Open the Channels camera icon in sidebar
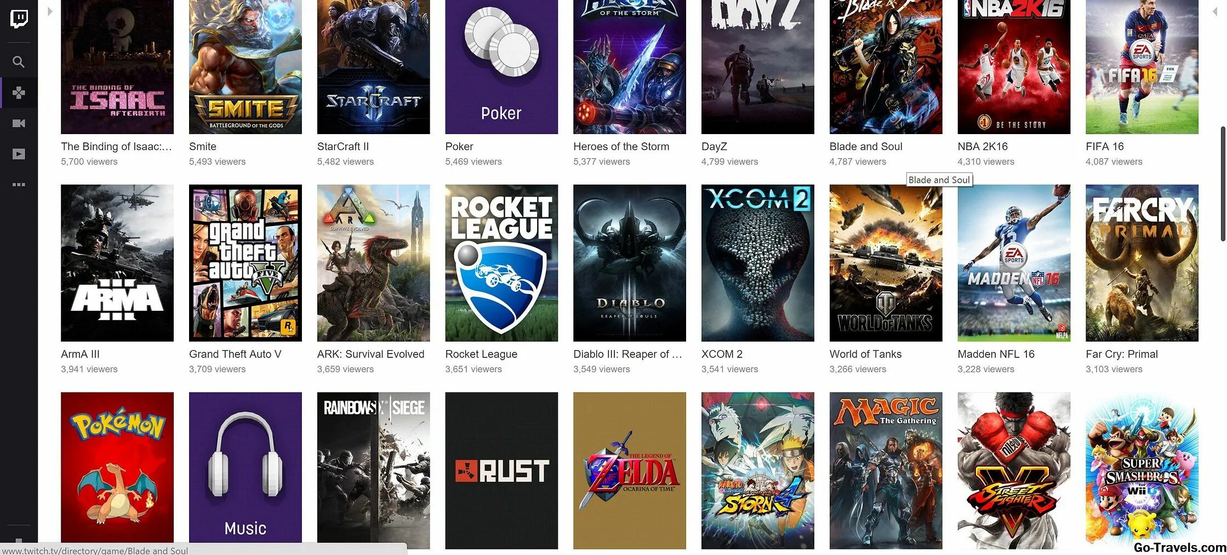1227x555 pixels. 19,123
